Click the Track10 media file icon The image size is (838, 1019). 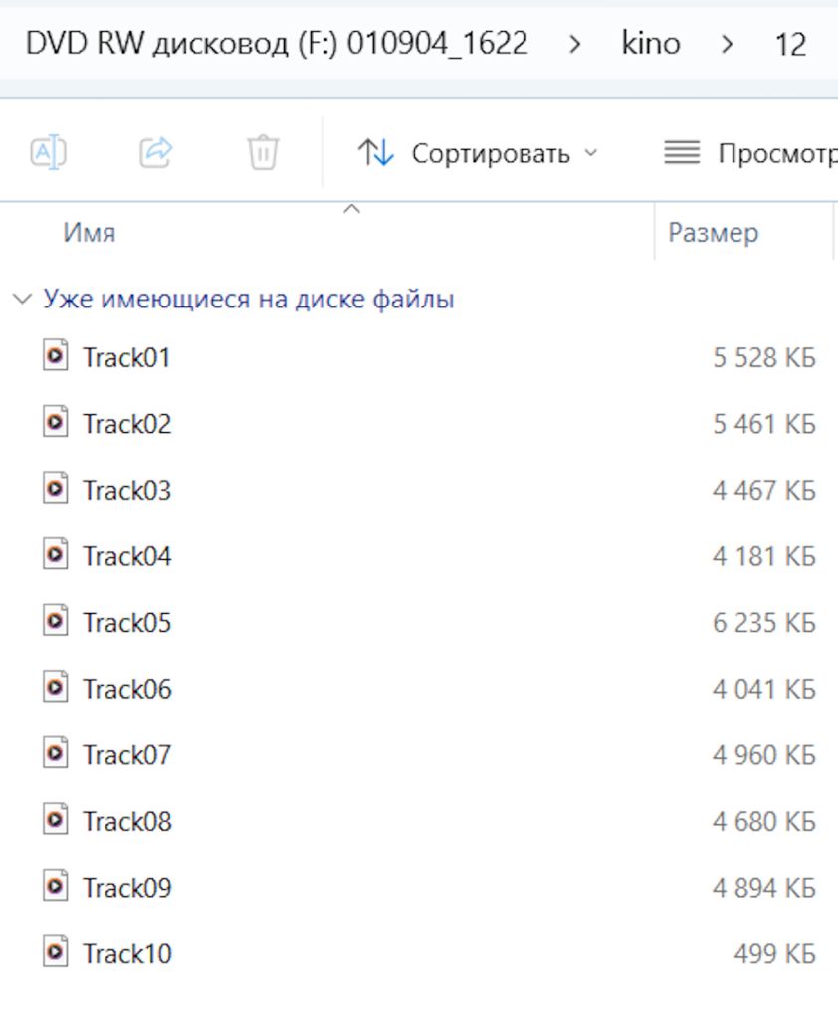tap(56, 952)
